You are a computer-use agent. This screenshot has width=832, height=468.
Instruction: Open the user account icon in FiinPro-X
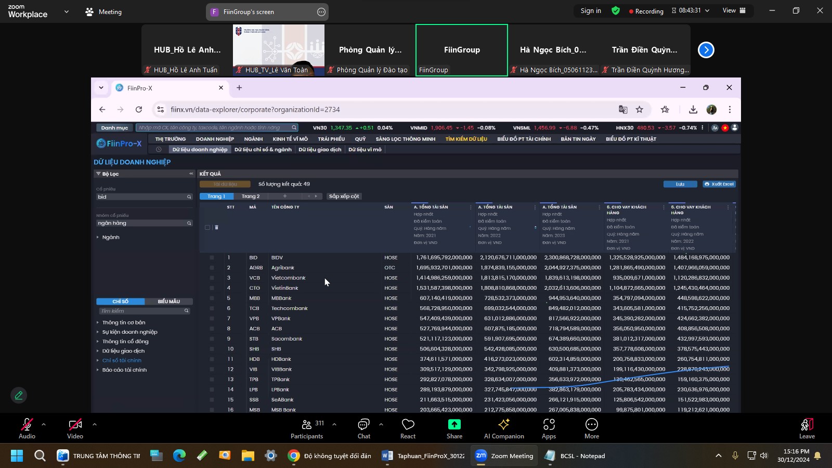[x=735, y=127]
